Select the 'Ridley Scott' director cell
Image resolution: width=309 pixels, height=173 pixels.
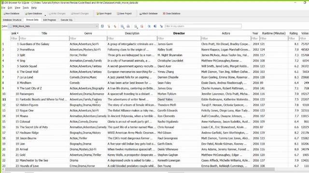tap(179, 49)
